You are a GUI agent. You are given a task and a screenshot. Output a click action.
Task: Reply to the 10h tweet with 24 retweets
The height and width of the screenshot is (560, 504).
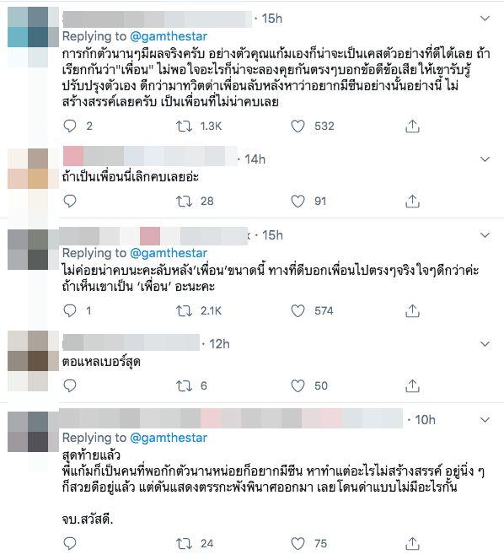pos(70,544)
